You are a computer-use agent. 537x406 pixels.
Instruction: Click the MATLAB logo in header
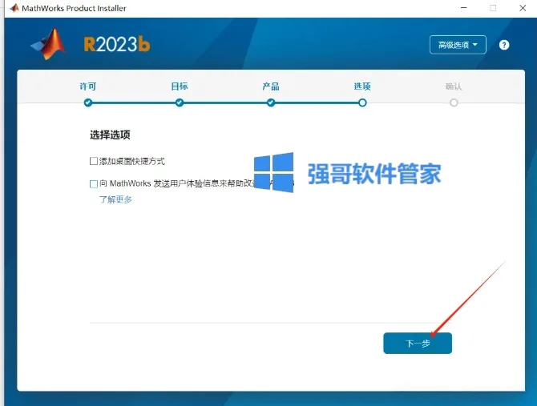[x=48, y=44]
